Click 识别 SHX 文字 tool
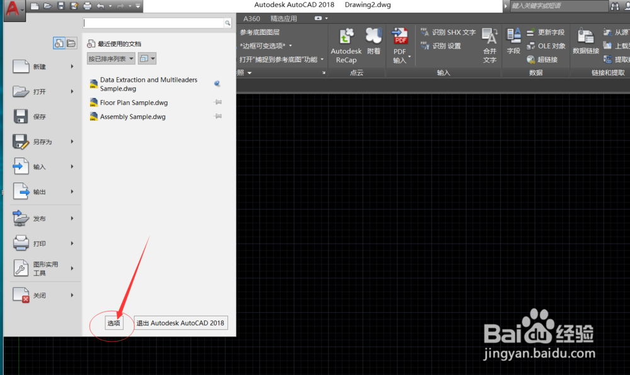Viewport: 630px width, 375px height. 448,32
